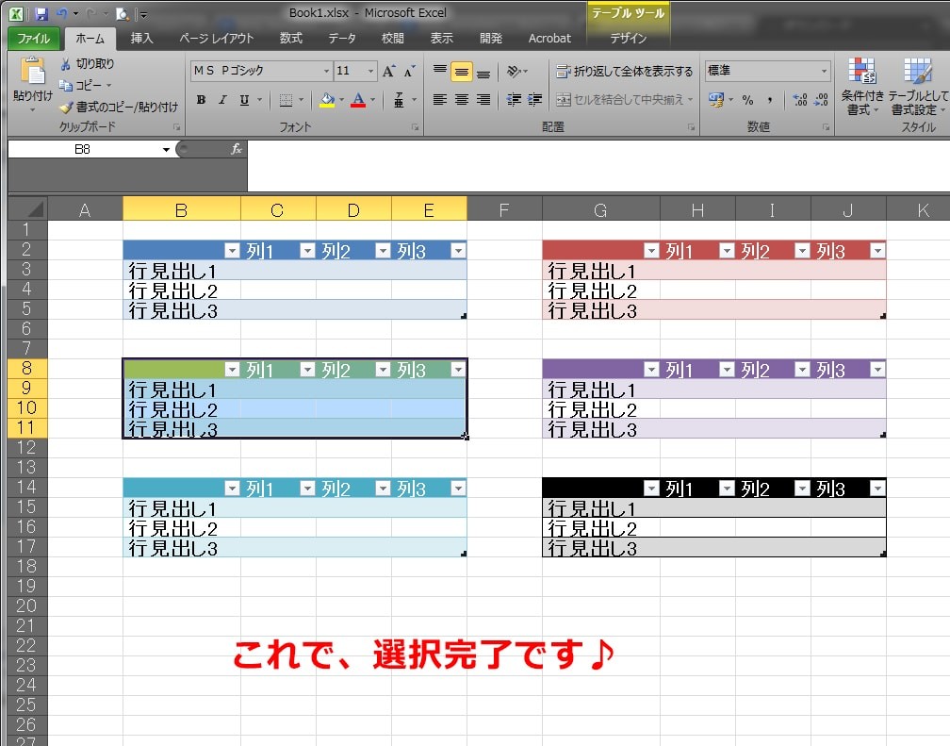Switch to the 挿入 ribbon tab

[141, 39]
